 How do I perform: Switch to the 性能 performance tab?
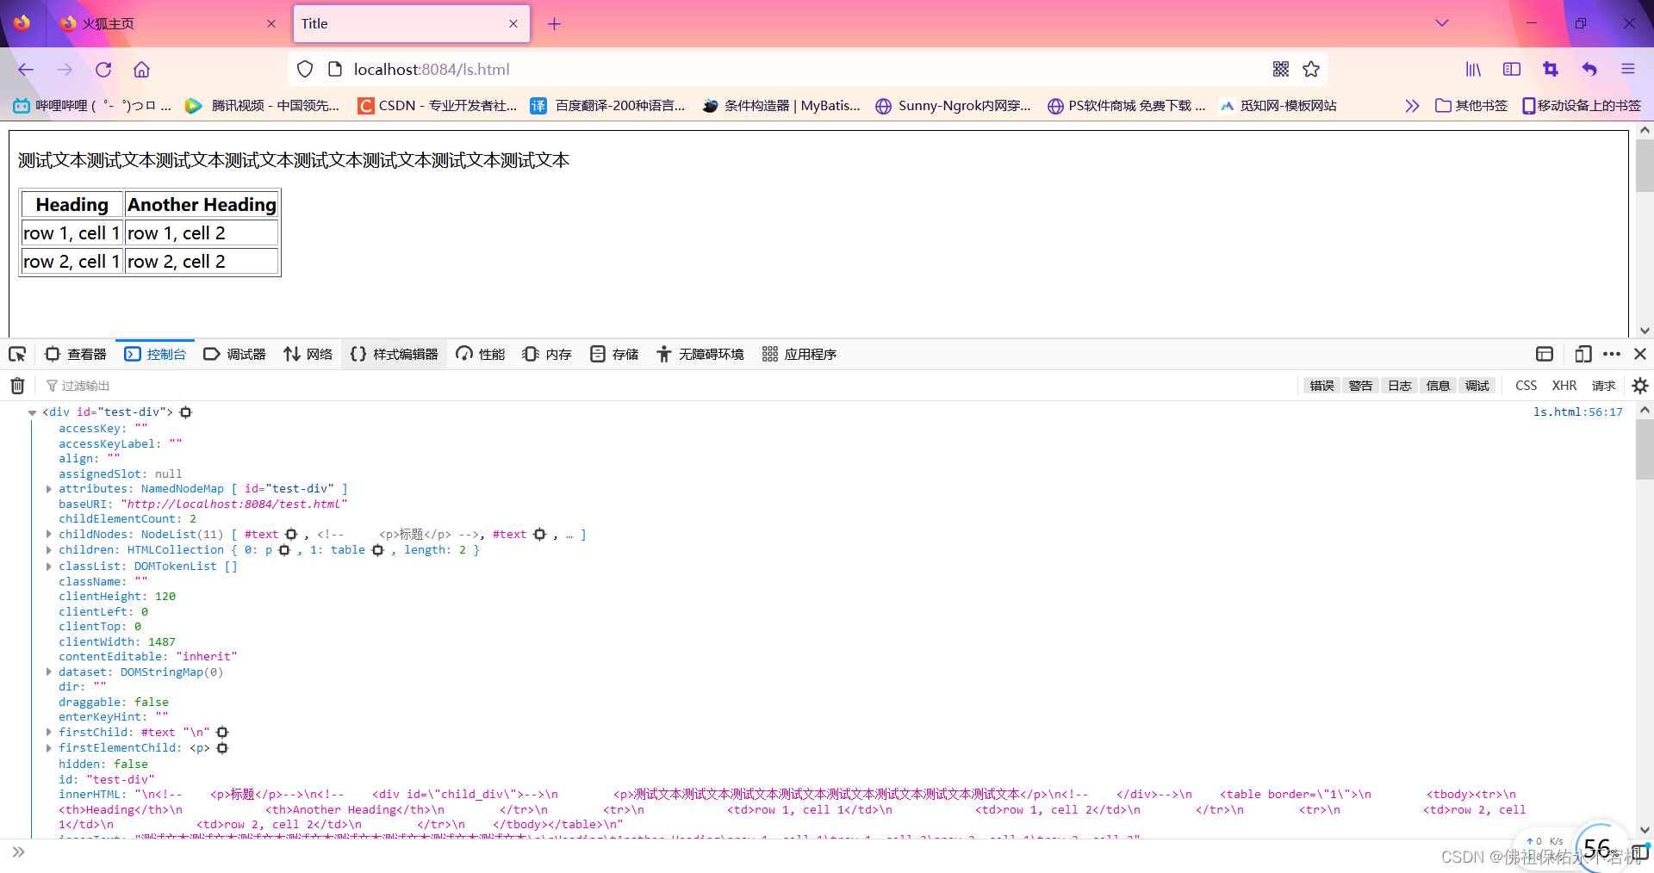click(x=481, y=354)
